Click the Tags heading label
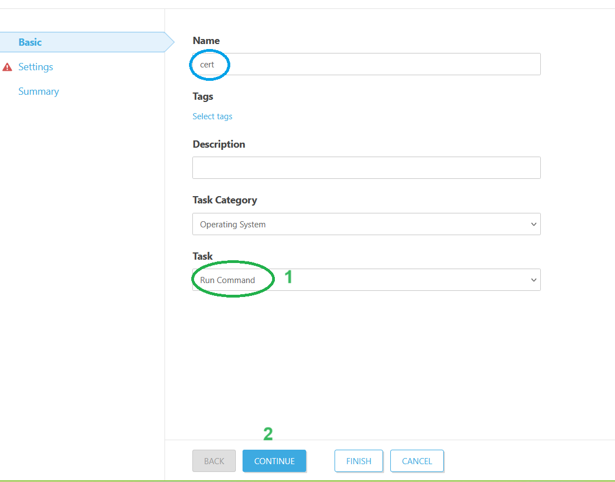Screen dimensions: 615x482 pos(203,96)
